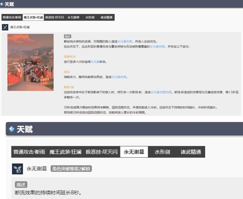Screen dimensions: 243x199
Task: Click the text 断流效果的持续时间延长8秒
Action: 48,193
